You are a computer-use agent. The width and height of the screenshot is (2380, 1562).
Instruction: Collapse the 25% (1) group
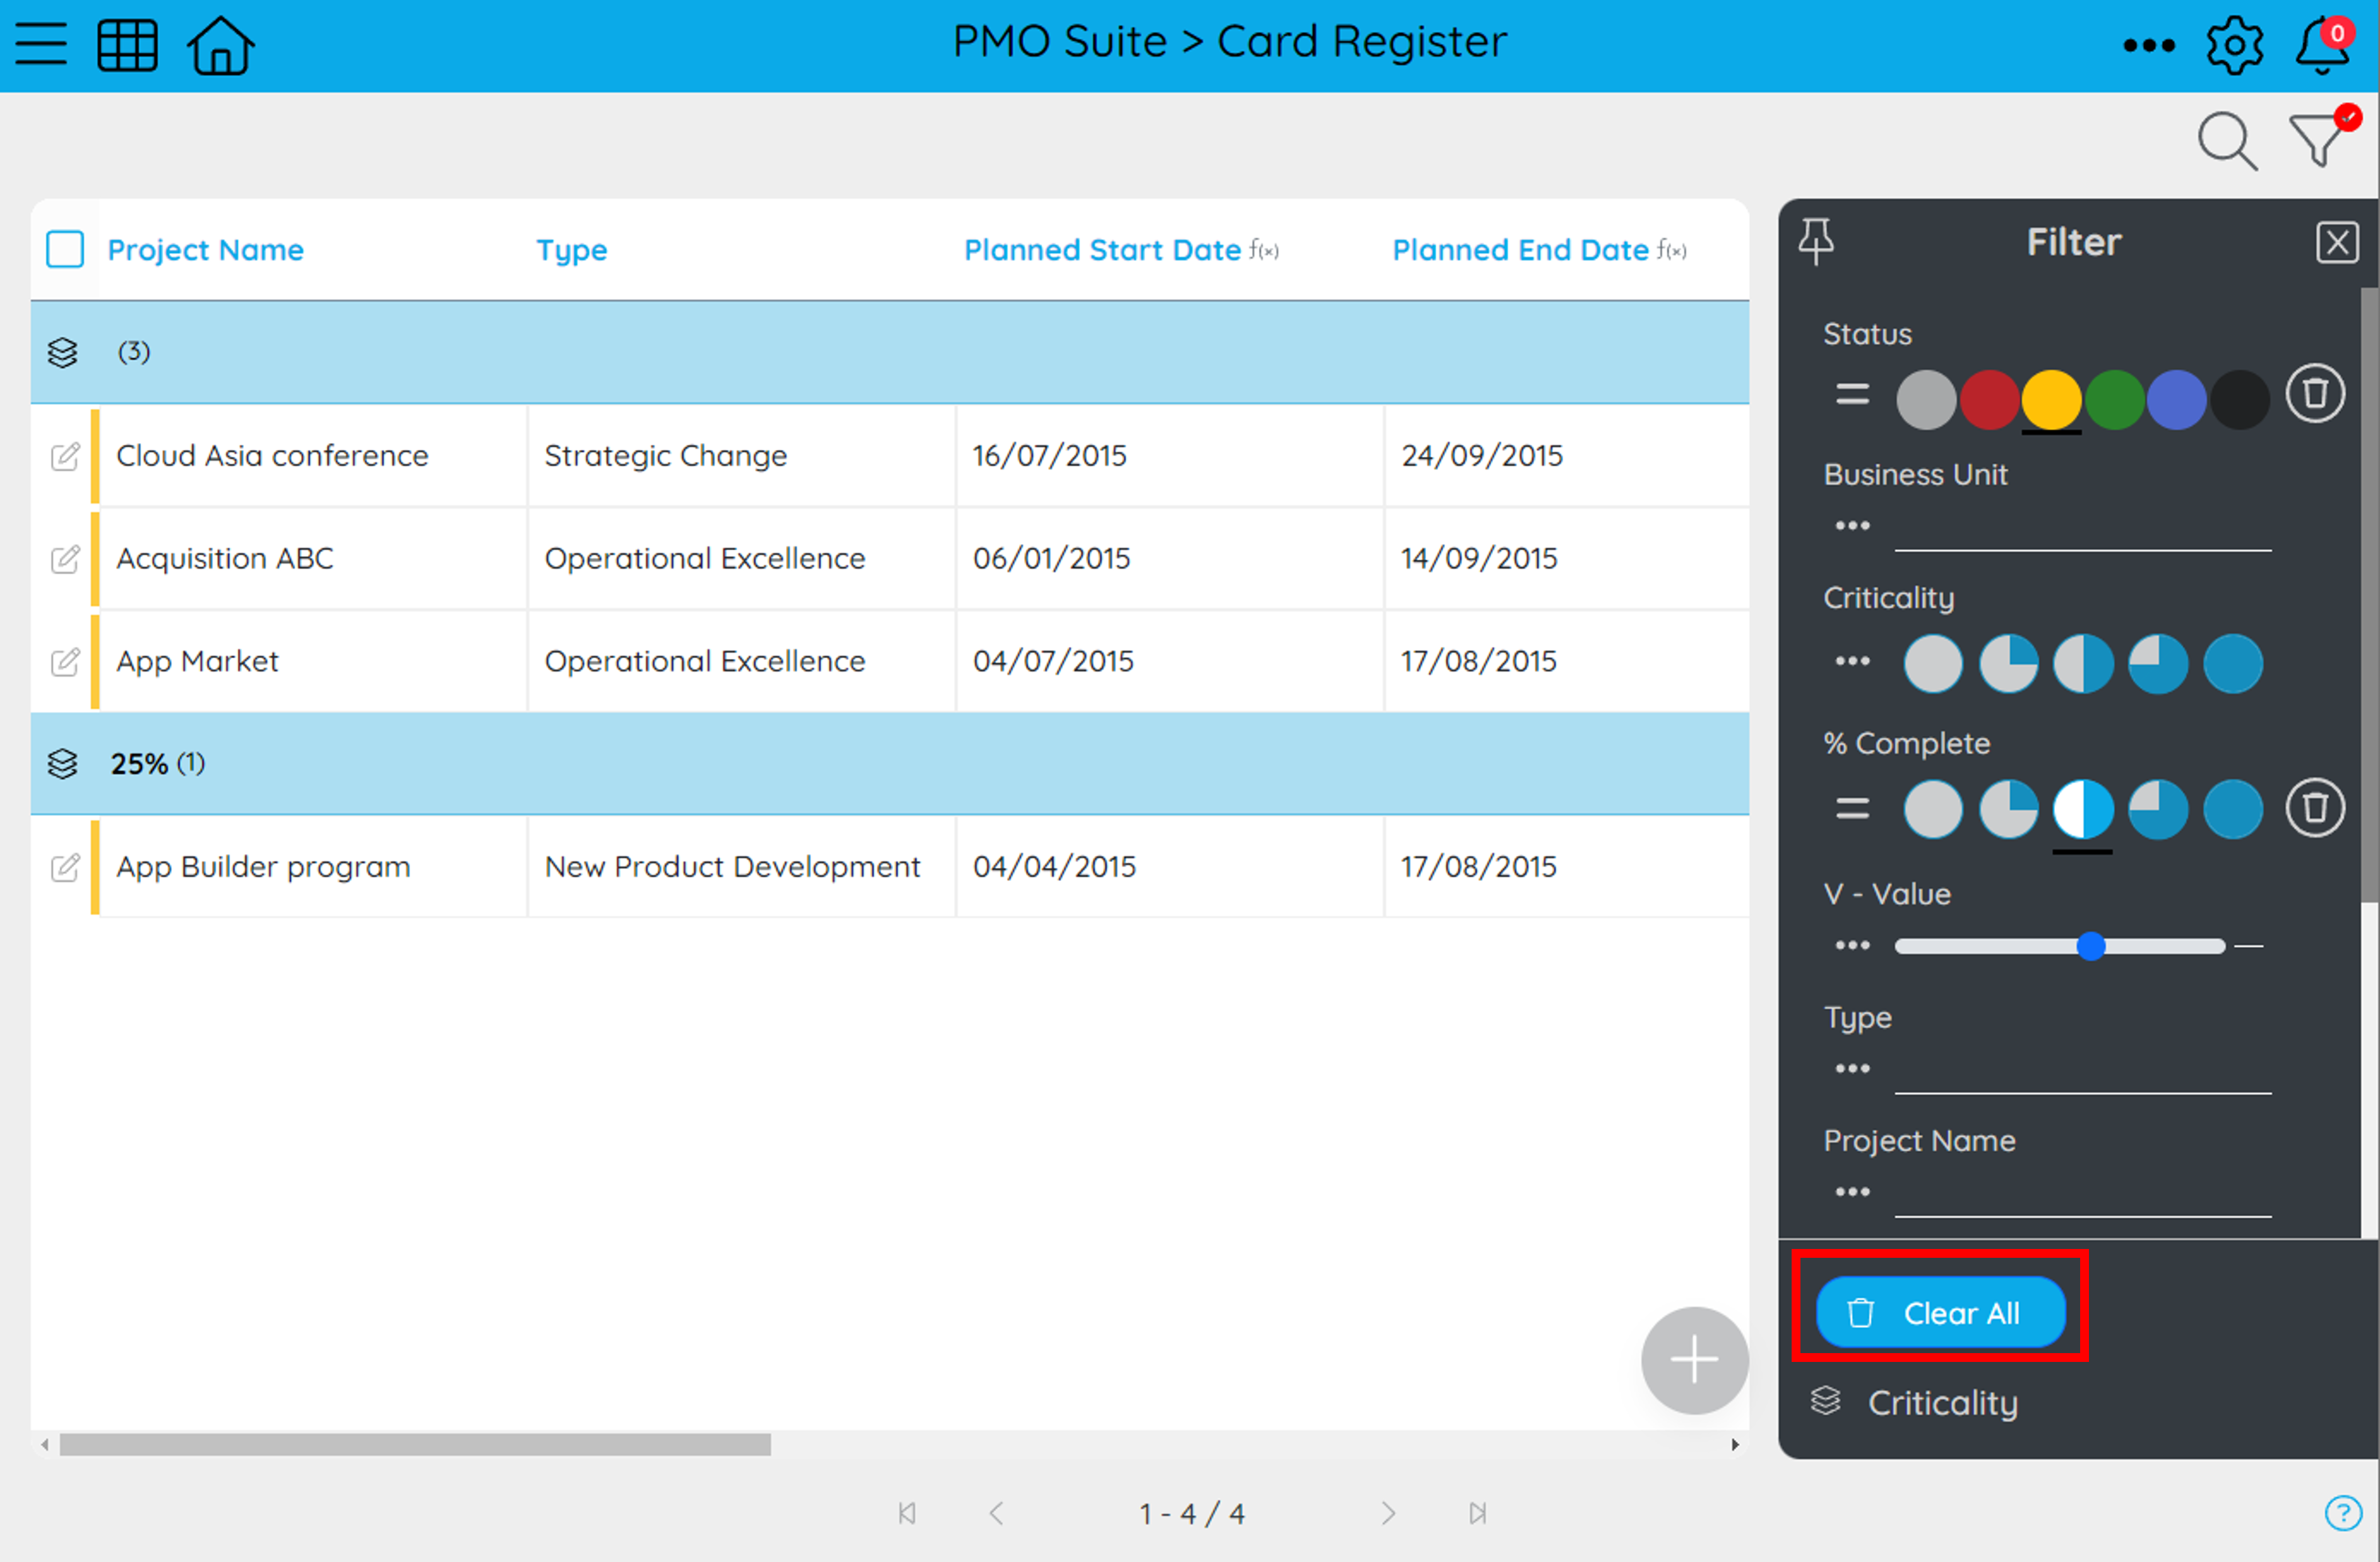point(62,764)
